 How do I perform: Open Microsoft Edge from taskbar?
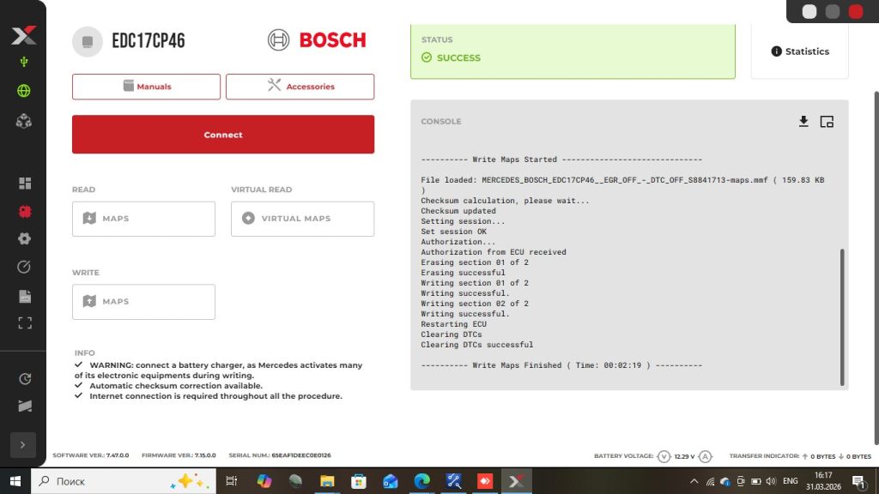point(421,481)
